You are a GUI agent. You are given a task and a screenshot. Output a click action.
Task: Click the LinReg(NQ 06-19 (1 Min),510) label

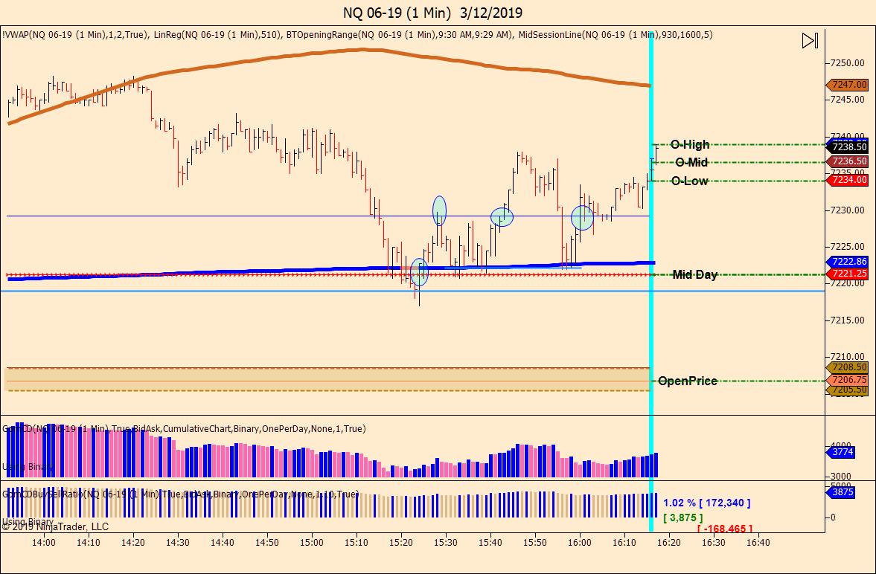click(217, 35)
